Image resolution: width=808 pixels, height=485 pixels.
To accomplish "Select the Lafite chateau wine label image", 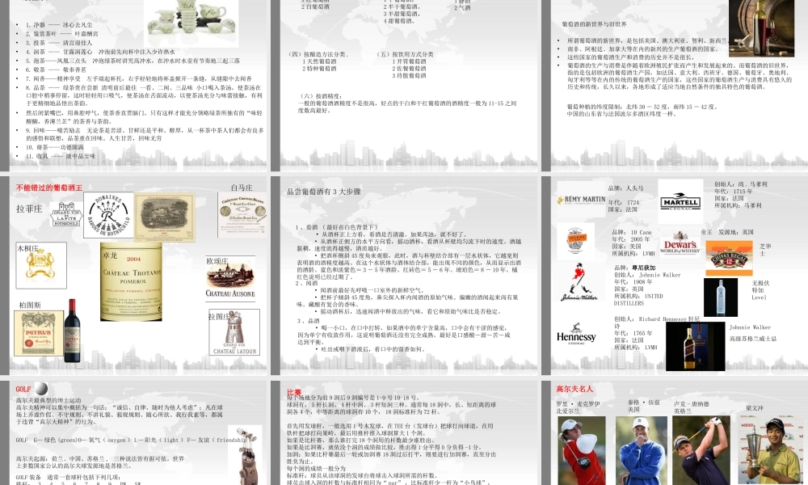I will click(x=164, y=217).
